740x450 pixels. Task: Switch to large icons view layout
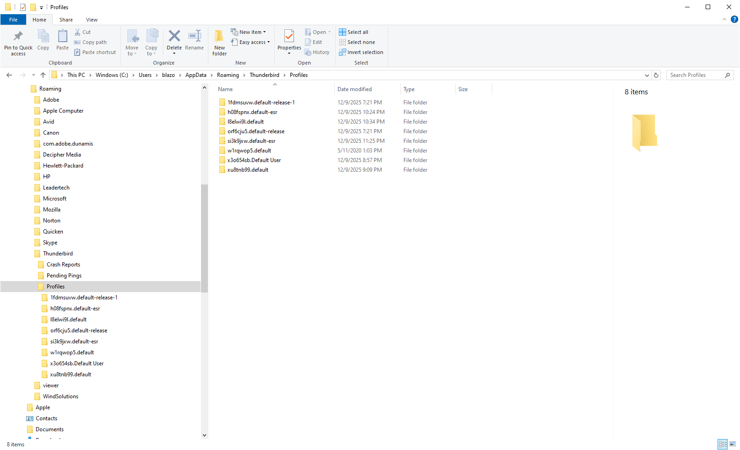click(733, 444)
